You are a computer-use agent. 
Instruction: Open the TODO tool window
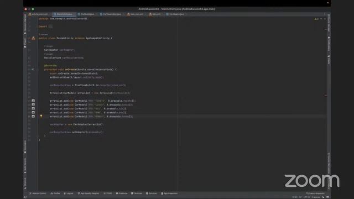pyautogui.click(x=108, y=193)
